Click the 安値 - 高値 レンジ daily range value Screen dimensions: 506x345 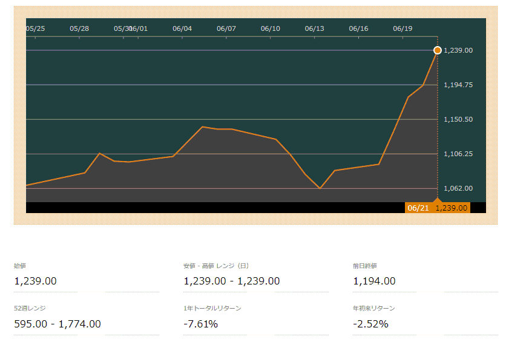click(x=232, y=281)
